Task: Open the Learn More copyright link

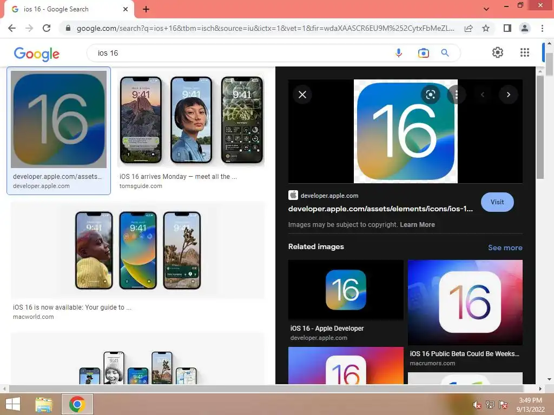Action: pyautogui.click(x=417, y=225)
